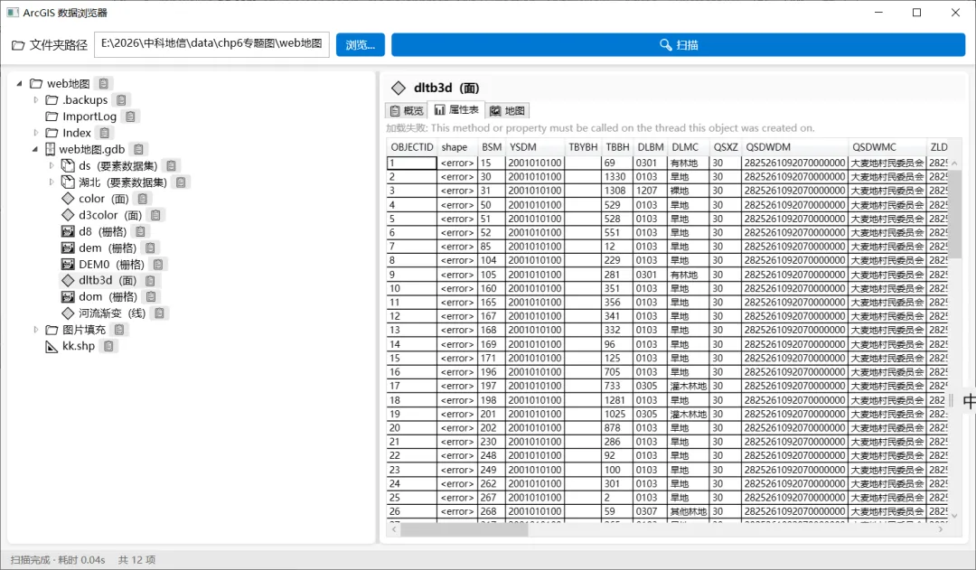Viewport: 976px width, 570px height.
Task: Click the clipboard icon beside 湖北 (要素数据集)
Action: pyautogui.click(x=181, y=182)
